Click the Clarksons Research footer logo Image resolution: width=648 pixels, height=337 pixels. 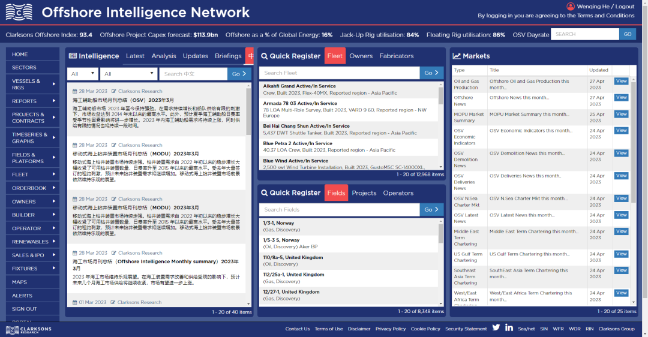[29, 330]
